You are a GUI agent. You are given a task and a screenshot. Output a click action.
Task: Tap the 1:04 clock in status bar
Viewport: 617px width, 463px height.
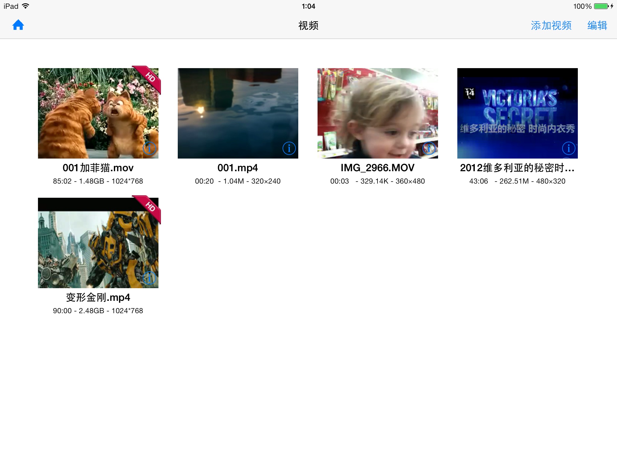[308, 6]
